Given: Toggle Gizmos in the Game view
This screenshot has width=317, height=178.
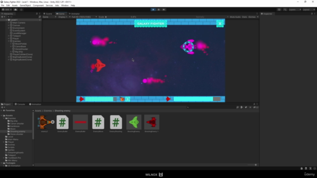Looking at the screenshot, I should (x=252, y=17).
